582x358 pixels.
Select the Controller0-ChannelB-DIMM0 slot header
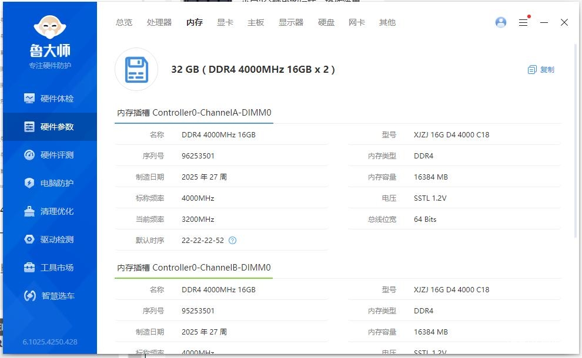[194, 268]
